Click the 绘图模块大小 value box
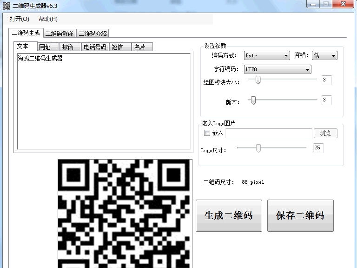This screenshot has height=268, width=357. pyautogui.click(x=326, y=80)
